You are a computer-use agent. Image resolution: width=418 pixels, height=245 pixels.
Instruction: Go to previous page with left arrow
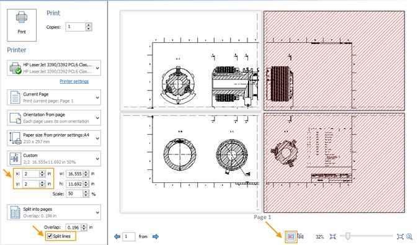[117, 236]
